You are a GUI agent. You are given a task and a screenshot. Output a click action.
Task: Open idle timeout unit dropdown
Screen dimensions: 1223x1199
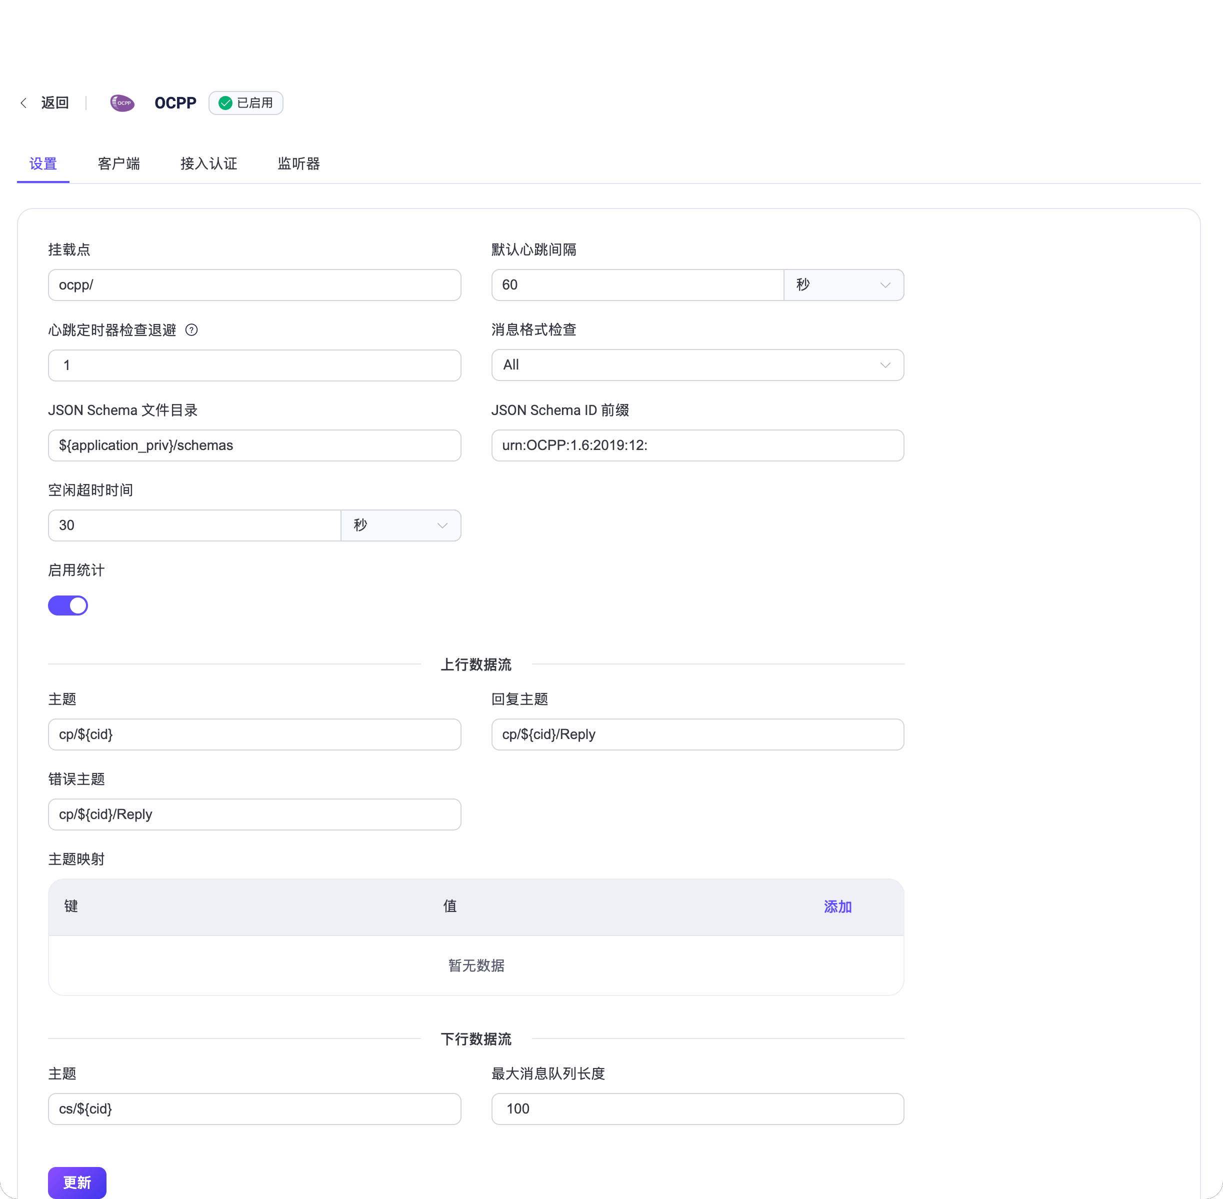400,526
